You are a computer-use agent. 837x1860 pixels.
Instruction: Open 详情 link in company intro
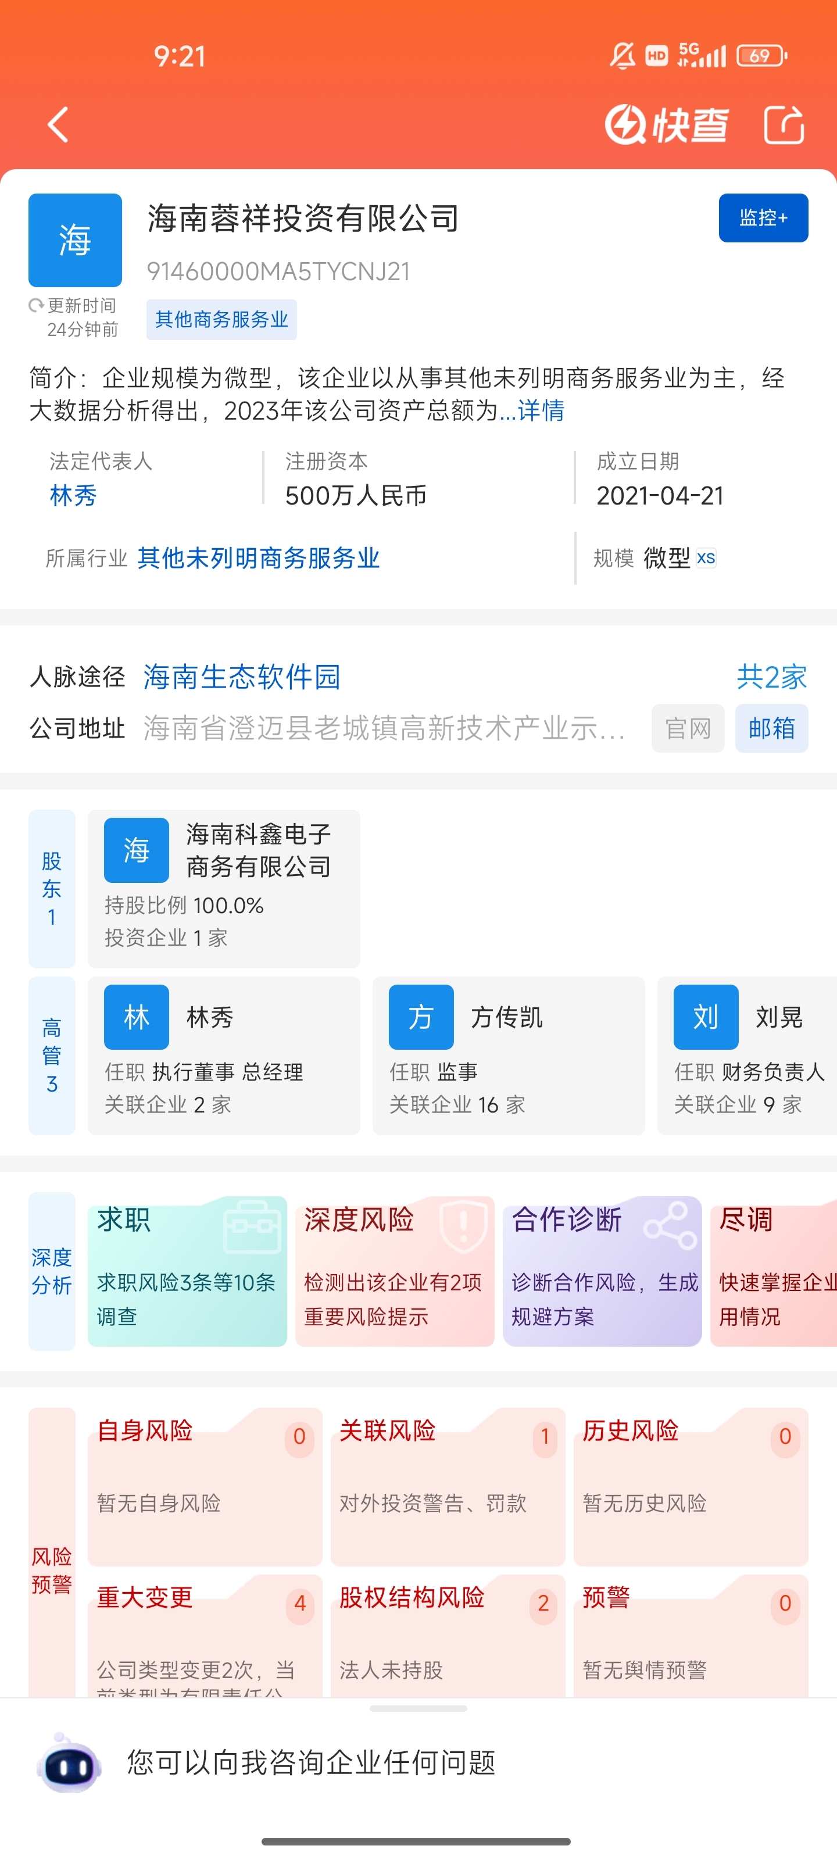pyautogui.click(x=541, y=410)
